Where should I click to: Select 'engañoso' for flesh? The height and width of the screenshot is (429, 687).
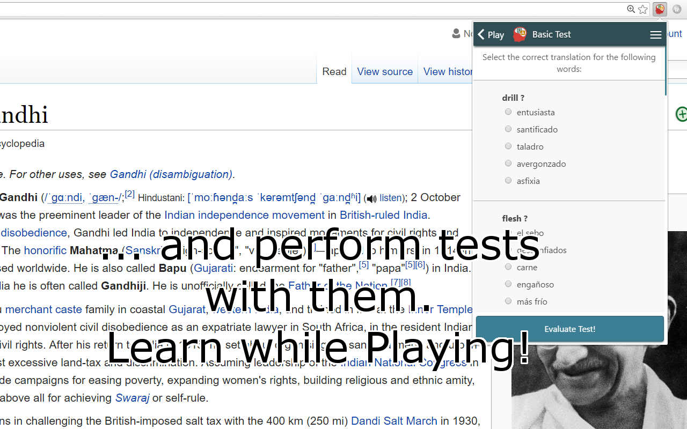tap(508, 284)
